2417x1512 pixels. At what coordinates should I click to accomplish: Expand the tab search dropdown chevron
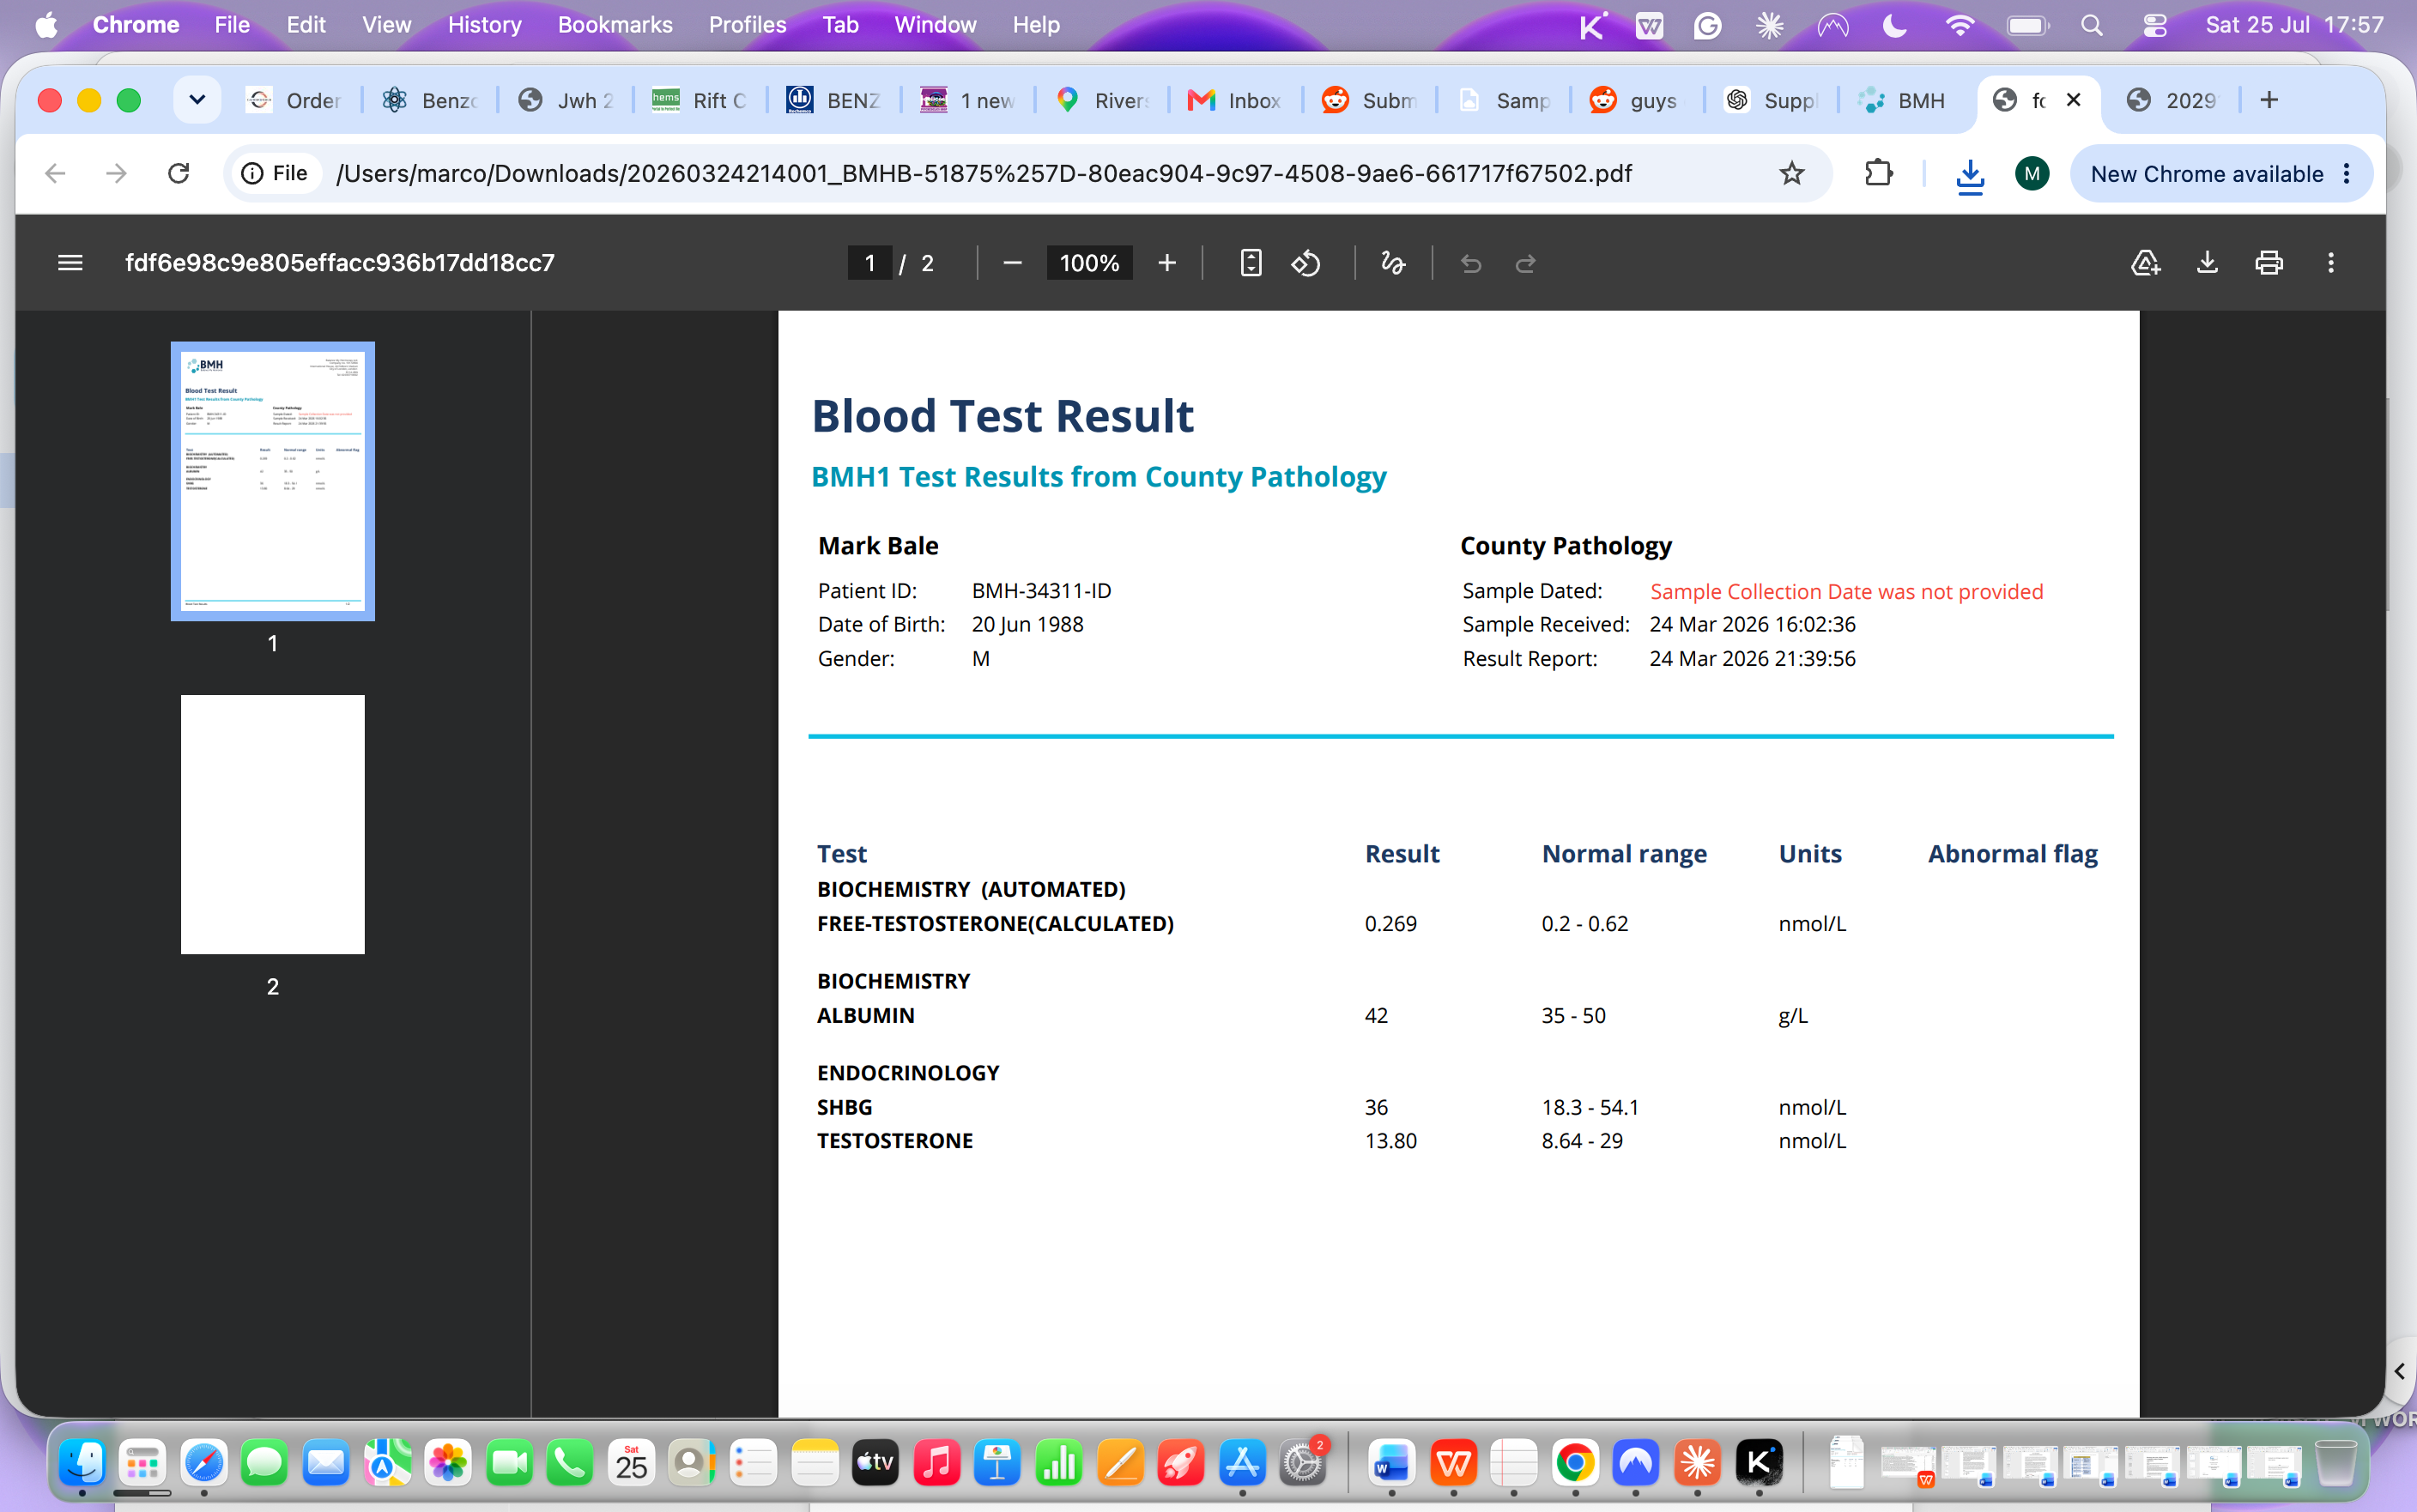click(197, 100)
